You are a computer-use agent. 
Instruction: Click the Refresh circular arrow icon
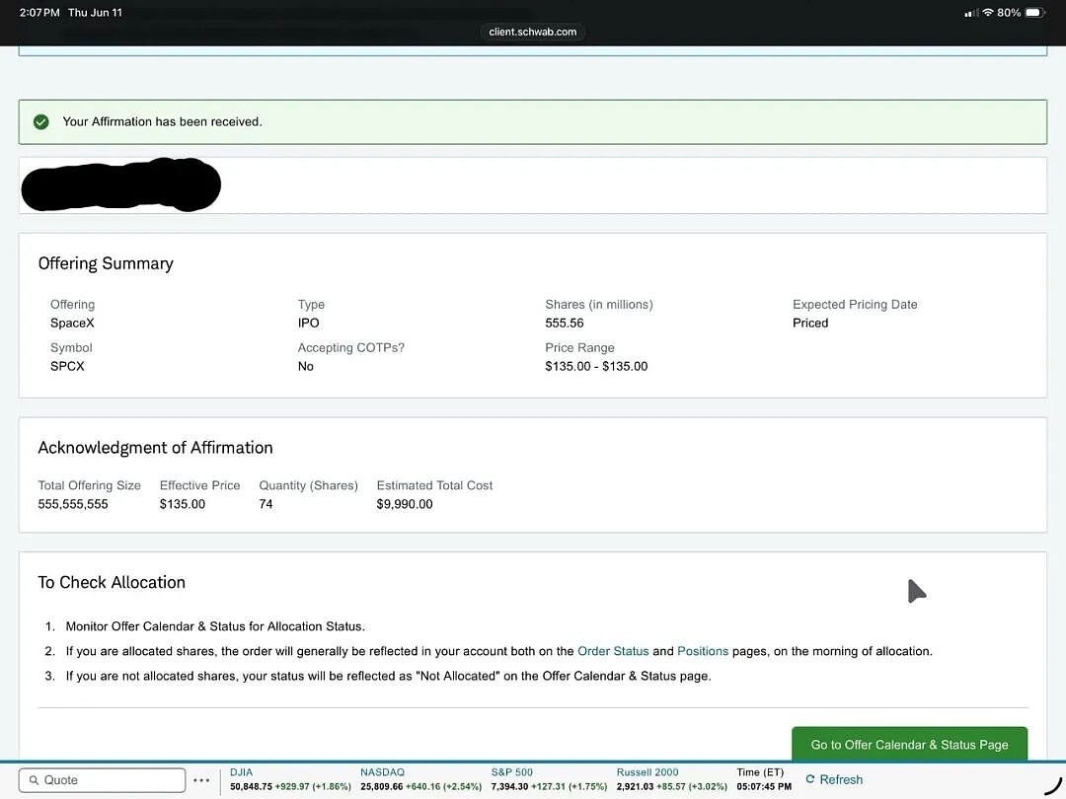(809, 779)
